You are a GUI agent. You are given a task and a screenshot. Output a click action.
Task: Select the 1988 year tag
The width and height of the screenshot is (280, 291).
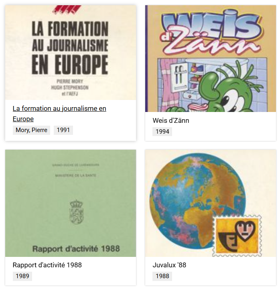click(162, 276)
